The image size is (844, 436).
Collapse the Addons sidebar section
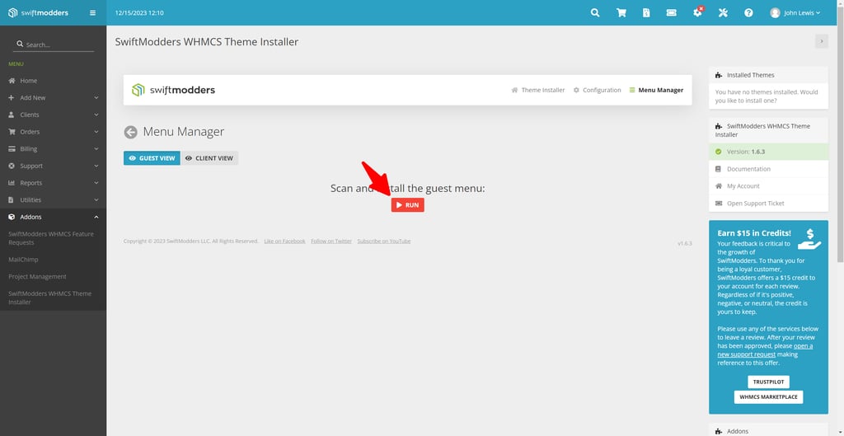pyautogui.click(x=53, y=217)
